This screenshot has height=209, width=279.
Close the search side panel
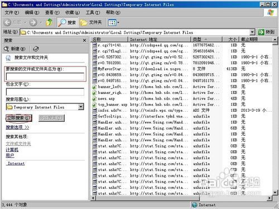coord(84,40)
